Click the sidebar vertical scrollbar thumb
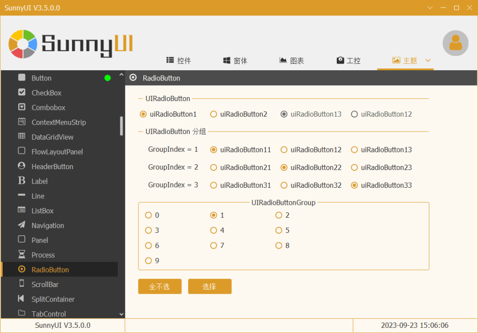 (122, 126)
